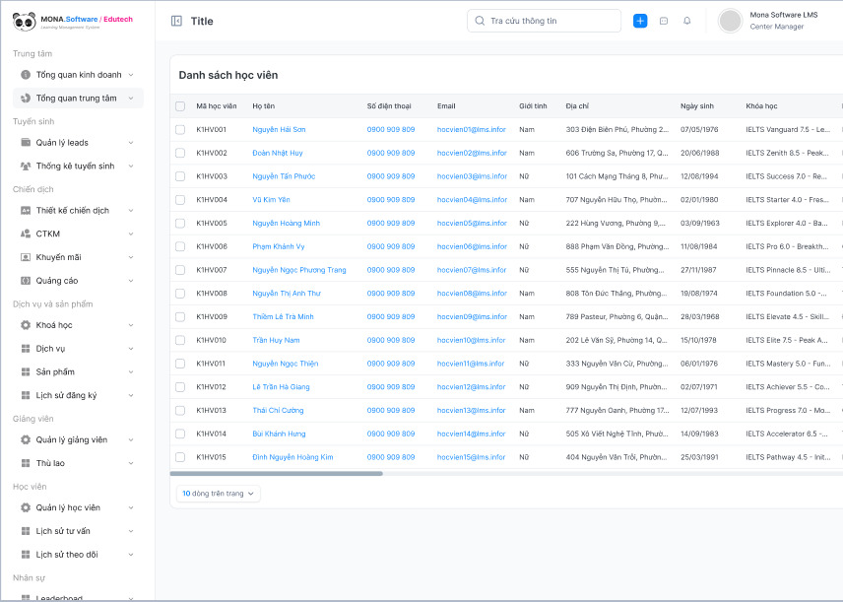Click the Dịch vụ grid icon
Image resolution: width=843 pixels, height=602 pixels.
(x=26, y=349)
